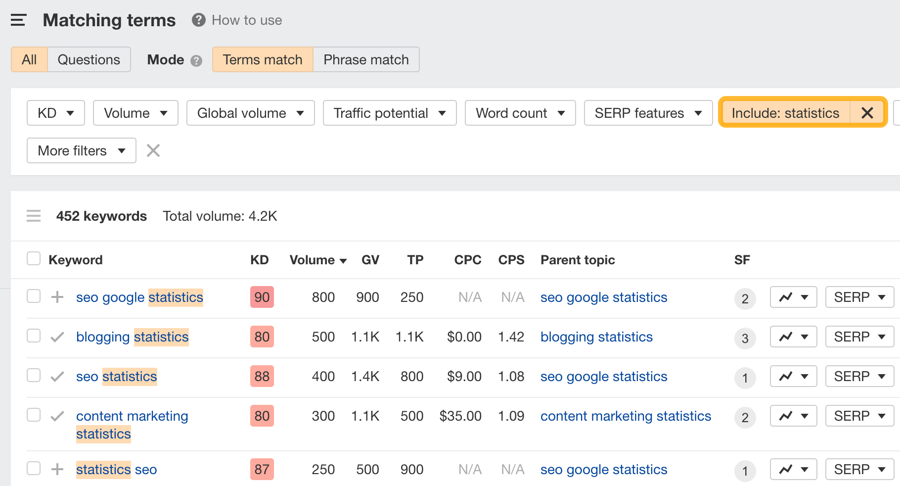Expand the Traffic potential filter

pyautogui.click(x=389, y=113)
